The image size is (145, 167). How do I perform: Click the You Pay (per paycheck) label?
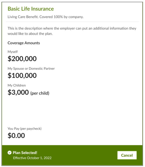click(x=25, y=129)
